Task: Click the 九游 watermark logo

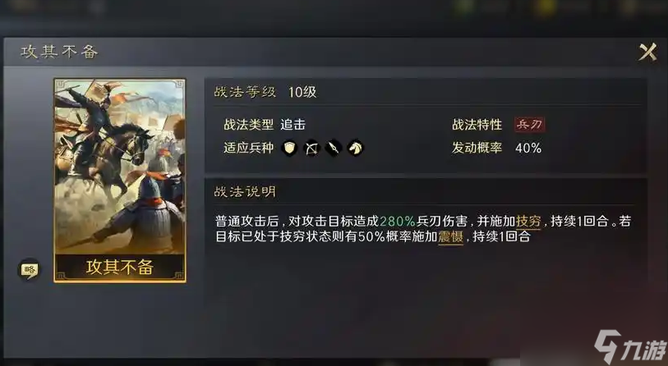Action: tap(630, 347)
